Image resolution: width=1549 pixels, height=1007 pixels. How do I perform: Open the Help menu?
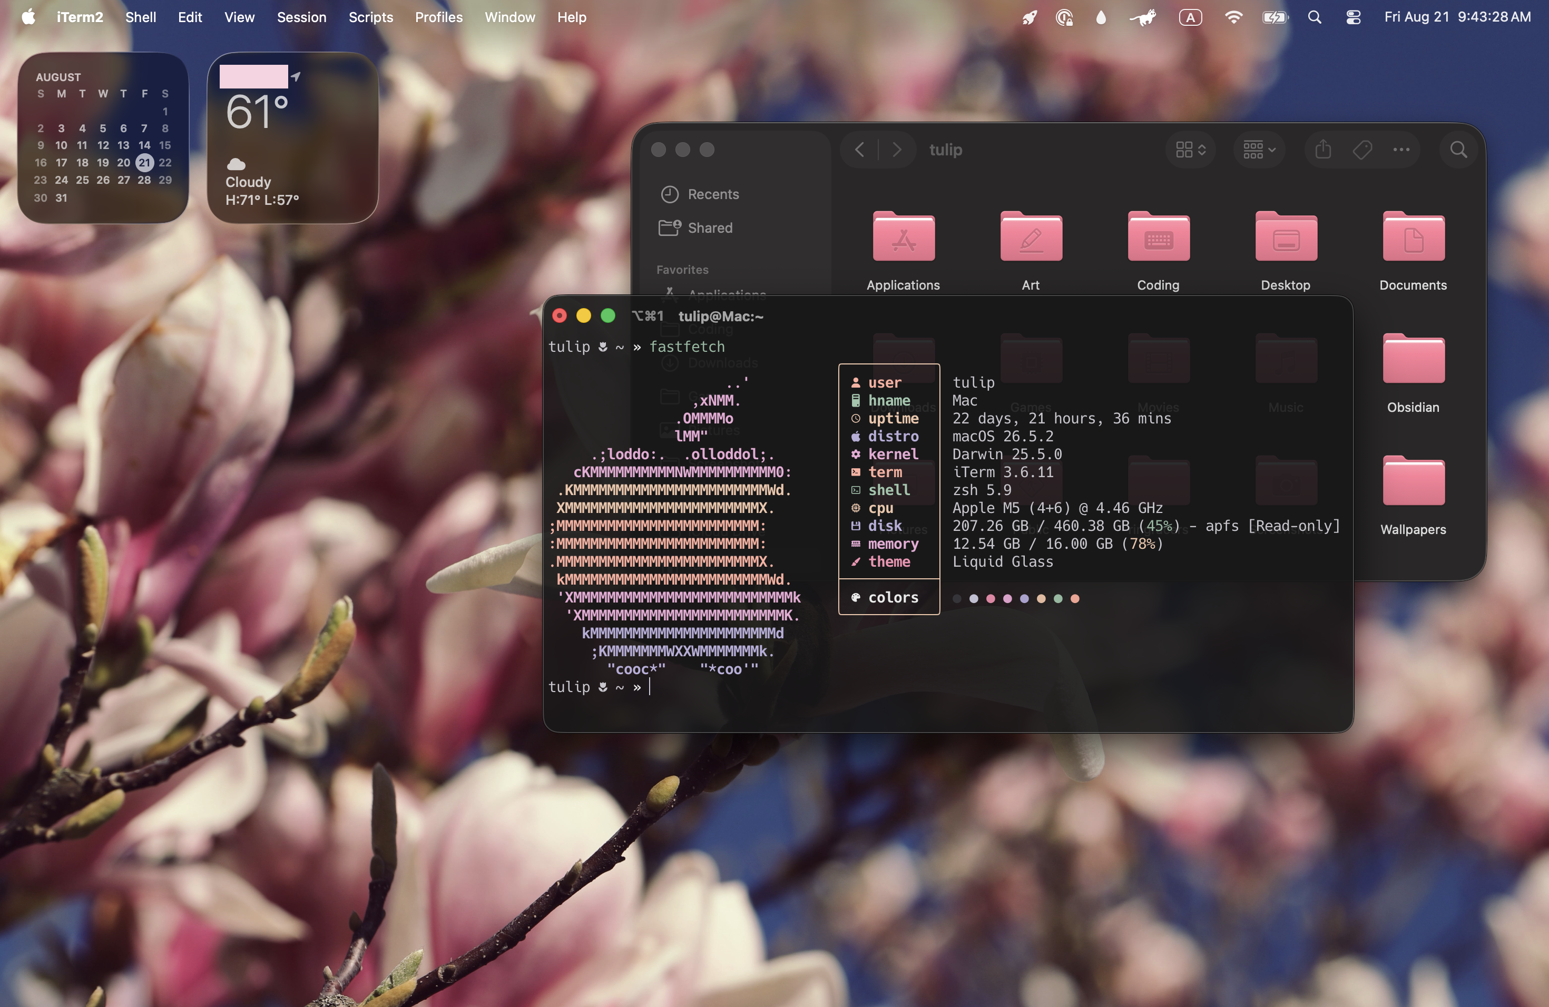tap(572, 17)
